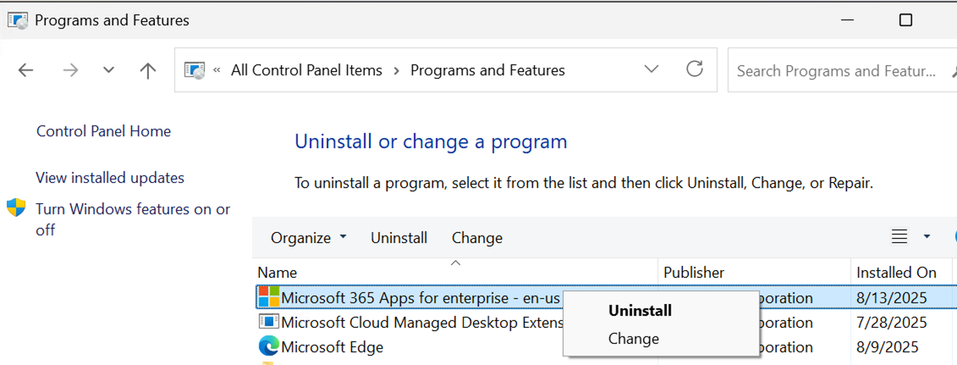The height and width of the screenshot is (365, 957).
Task: Click the Search Programs and Features box
Action: 836,70
